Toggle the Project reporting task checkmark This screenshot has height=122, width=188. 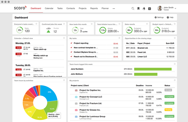point(71,43)
